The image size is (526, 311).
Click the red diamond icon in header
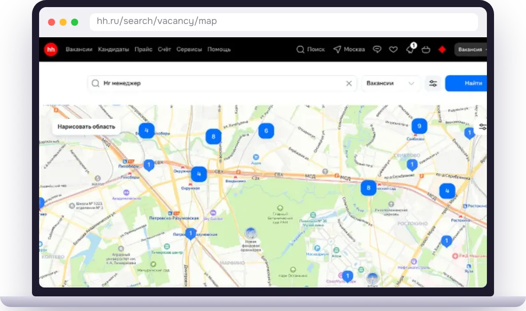tap(442, 50)
